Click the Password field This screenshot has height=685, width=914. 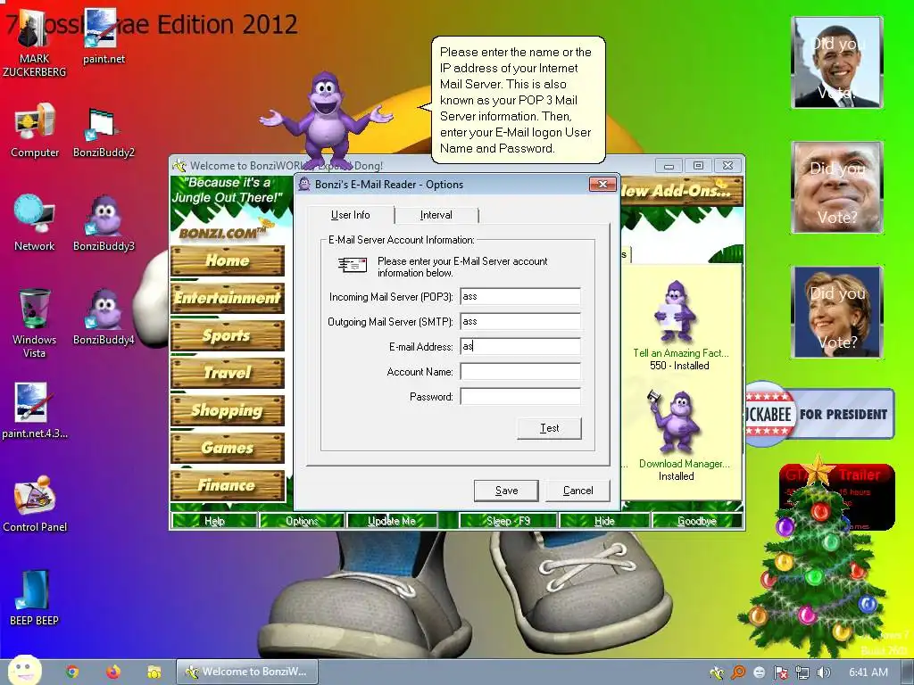point(520,397)
